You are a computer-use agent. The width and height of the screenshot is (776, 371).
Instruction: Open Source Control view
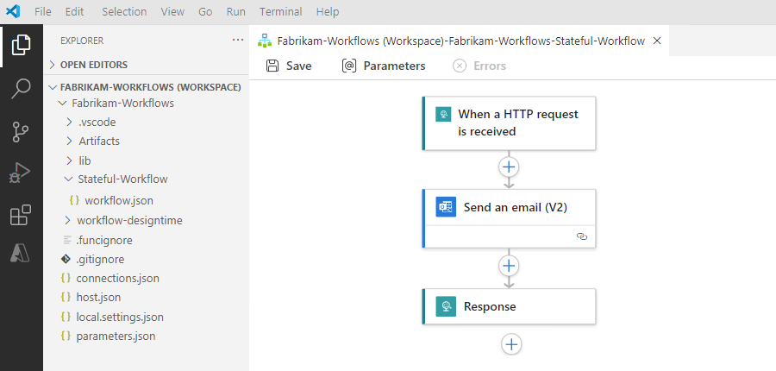tap(21, 131)
